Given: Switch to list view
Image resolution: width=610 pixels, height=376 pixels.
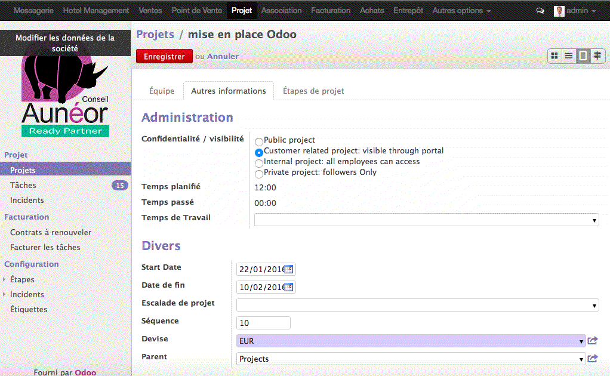Looking at the screenshot, I should [569, 56].
